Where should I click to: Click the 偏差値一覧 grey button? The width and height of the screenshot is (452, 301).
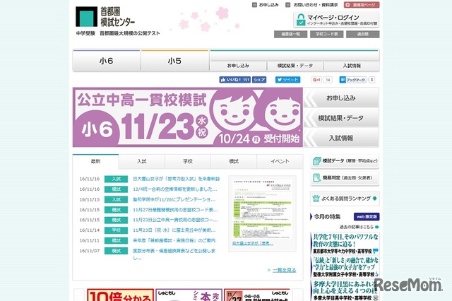tap(290, 34)
